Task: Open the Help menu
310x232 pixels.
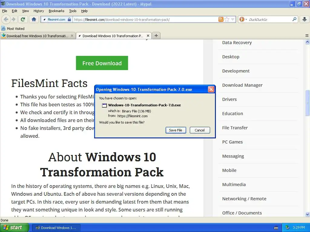Action: [84, 11]
